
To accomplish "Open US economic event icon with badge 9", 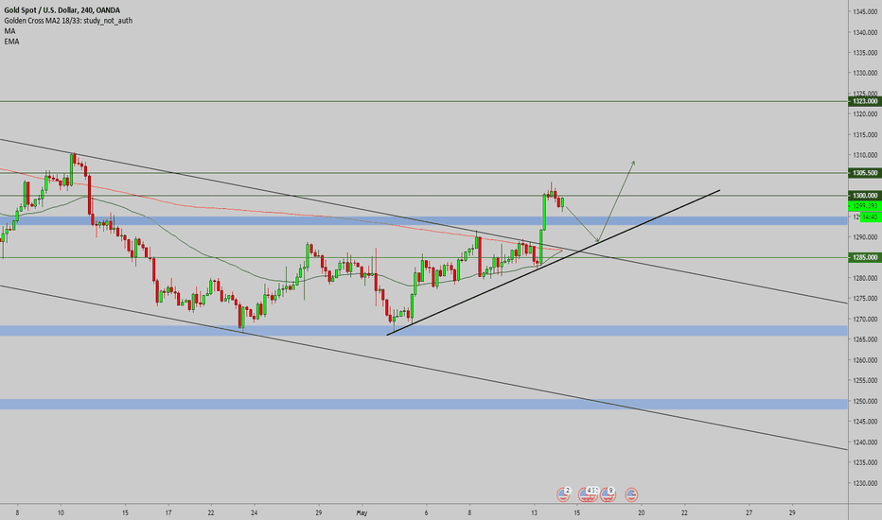I will 608,494.
